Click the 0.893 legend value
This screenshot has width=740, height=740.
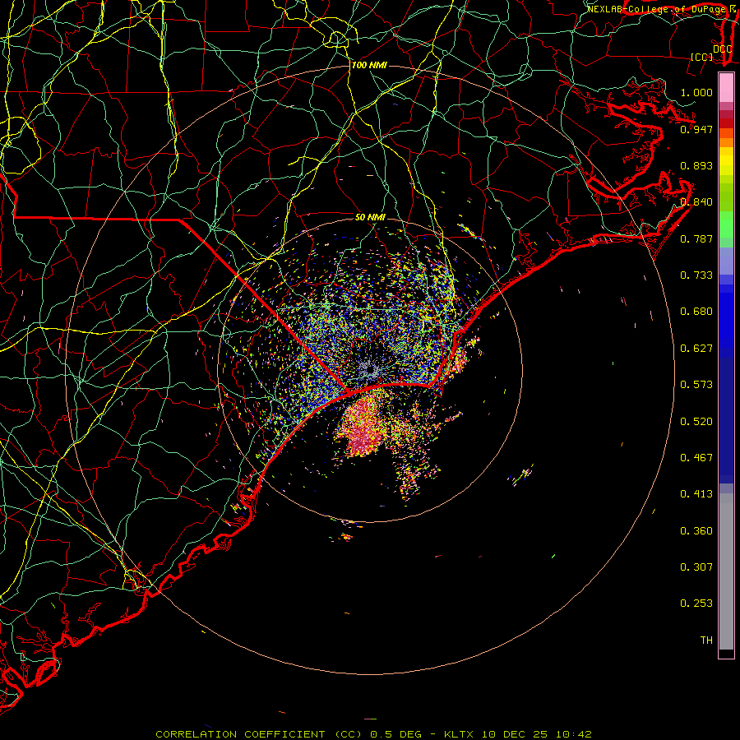point(696,165)
